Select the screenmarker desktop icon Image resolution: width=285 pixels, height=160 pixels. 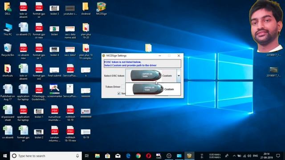tap(54, 91)
